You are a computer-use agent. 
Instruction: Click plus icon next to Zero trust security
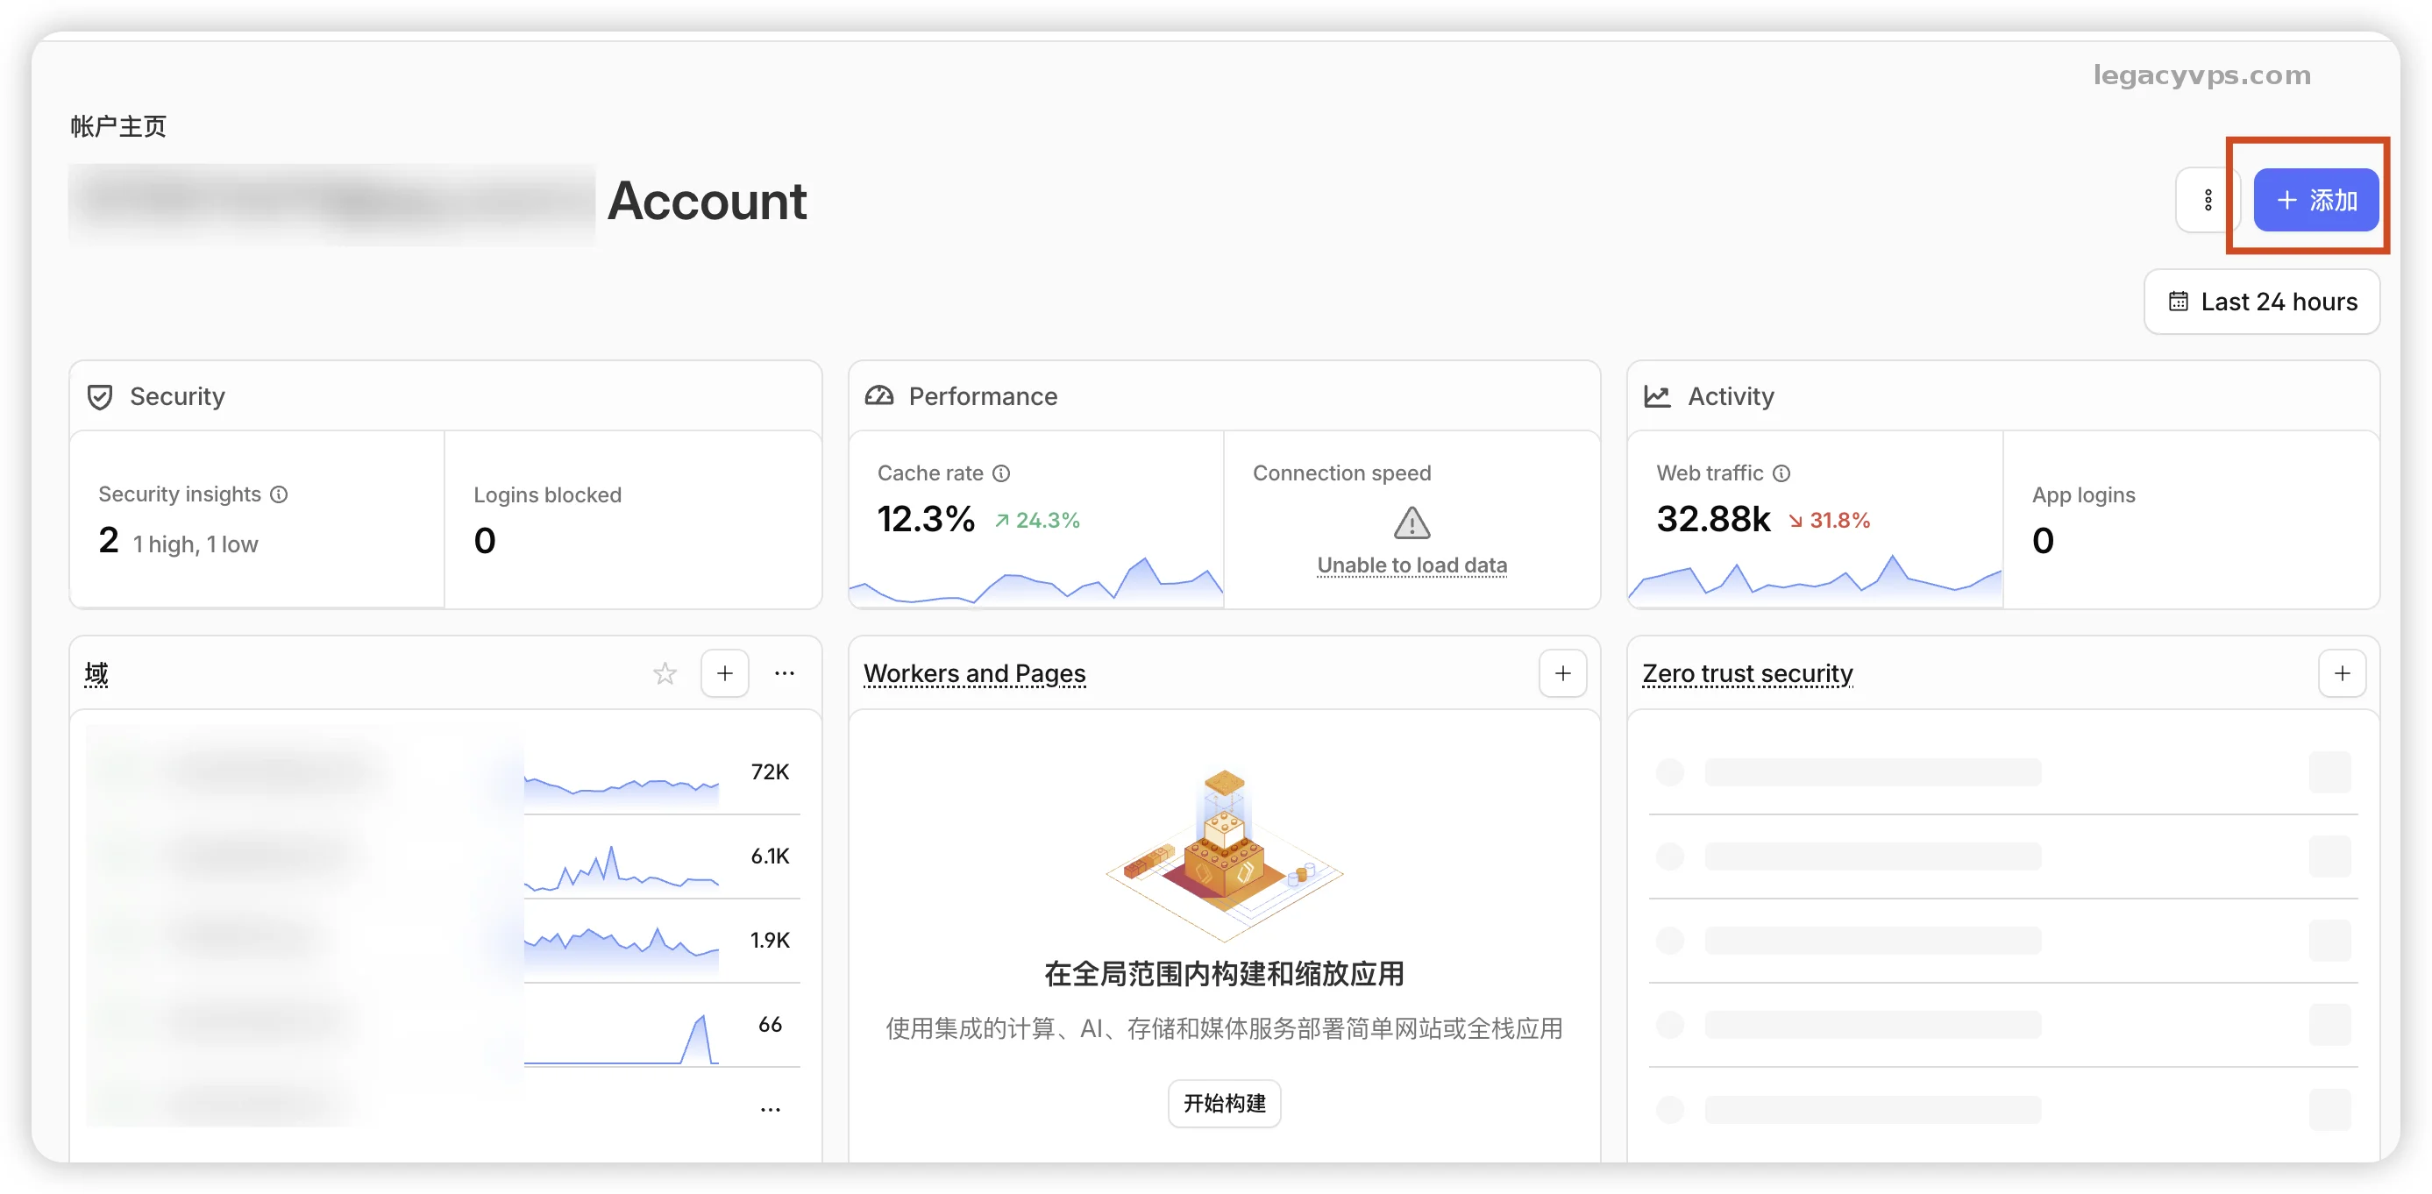(2342, 674)
